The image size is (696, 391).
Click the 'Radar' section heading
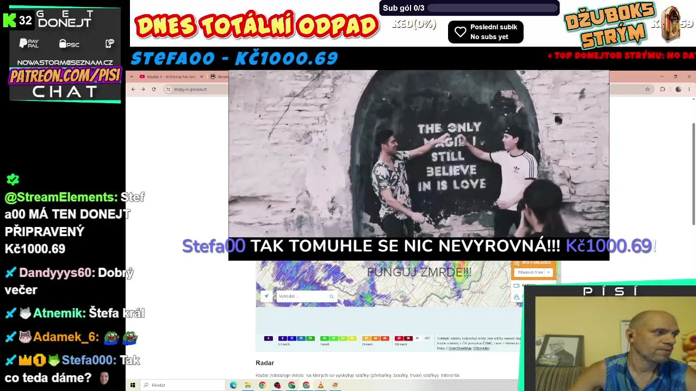pyautogui.click(x=265, y=363)
